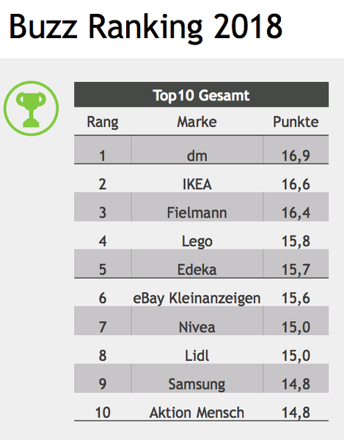Click the Aktion Mensch entry

click(197, 413)
